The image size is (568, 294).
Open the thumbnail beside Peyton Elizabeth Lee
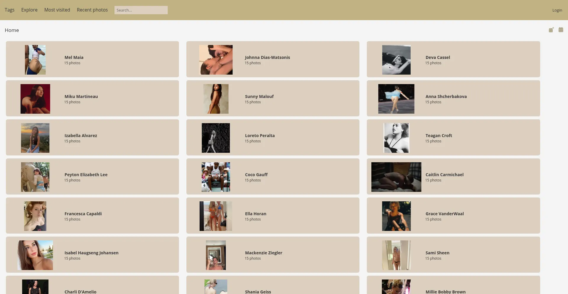click(x=35, y=177)
